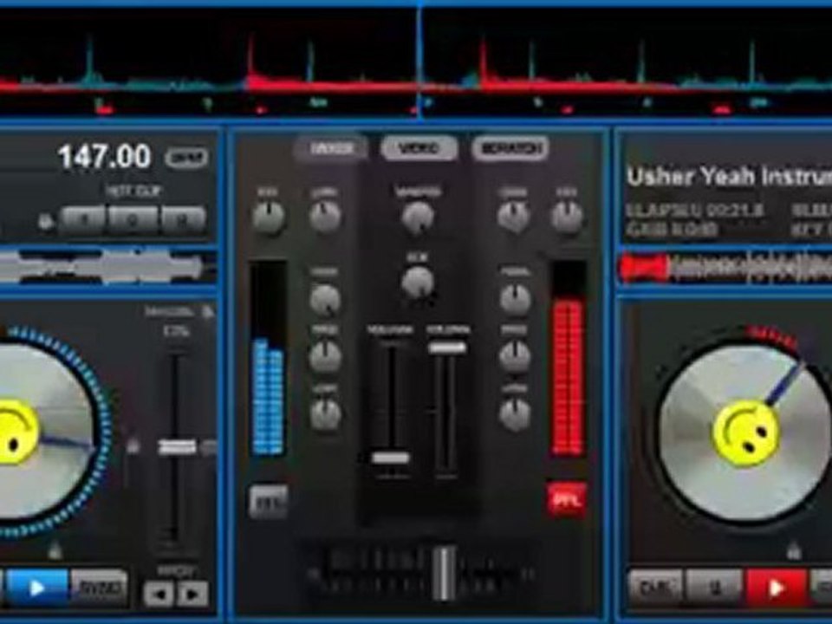Click the far-right key knob in mixer
832x624 pixels.
(x=567, y=217)
